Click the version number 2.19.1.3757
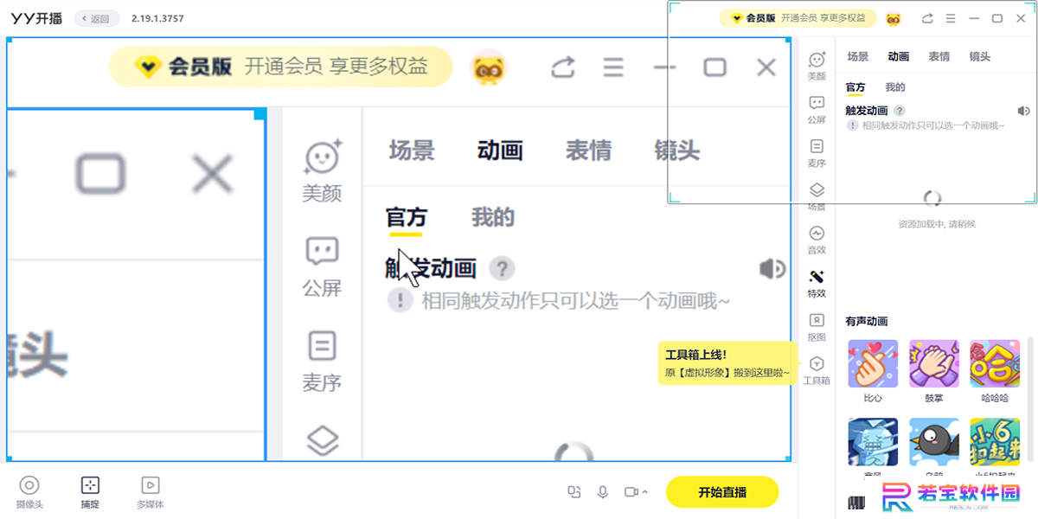 click(157, 18)
